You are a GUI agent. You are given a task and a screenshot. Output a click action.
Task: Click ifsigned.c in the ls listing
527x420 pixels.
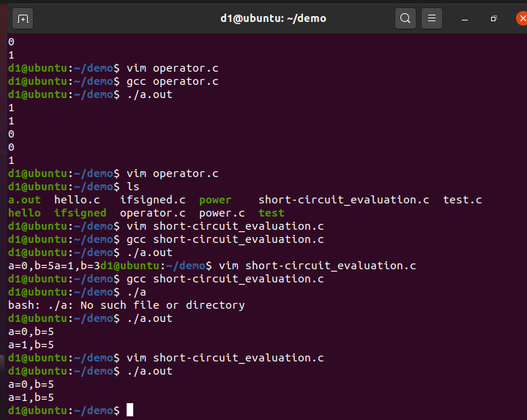pos(153,200)
